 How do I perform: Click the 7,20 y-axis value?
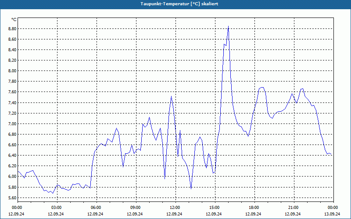coord(12,113)
